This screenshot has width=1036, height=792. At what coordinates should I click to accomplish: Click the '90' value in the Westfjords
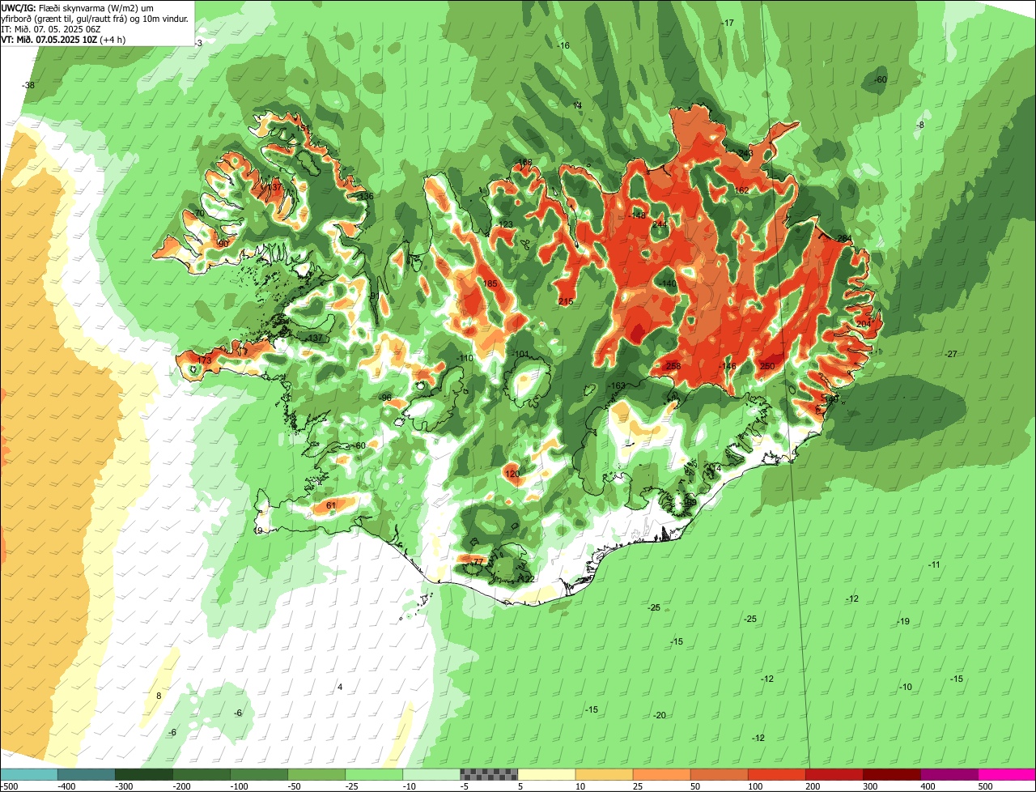[x=224, y=243]
